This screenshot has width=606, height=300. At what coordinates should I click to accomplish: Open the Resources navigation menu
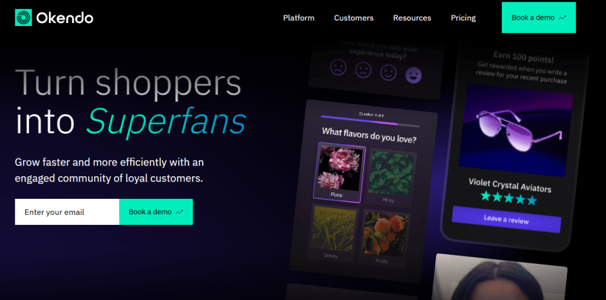(412, 18)
